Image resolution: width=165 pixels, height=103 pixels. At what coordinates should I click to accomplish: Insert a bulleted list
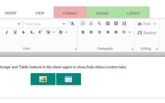coord(83,24)
